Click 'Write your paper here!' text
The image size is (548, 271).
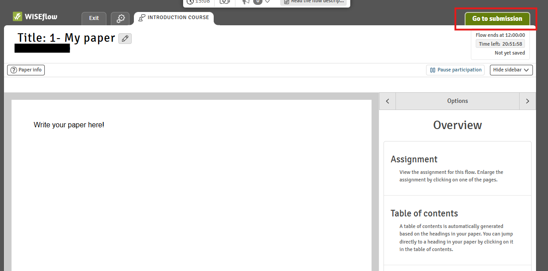69,125
